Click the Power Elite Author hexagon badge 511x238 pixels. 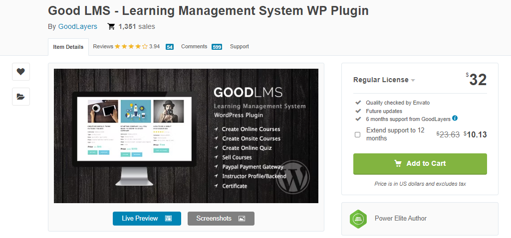tap(358, 219)
